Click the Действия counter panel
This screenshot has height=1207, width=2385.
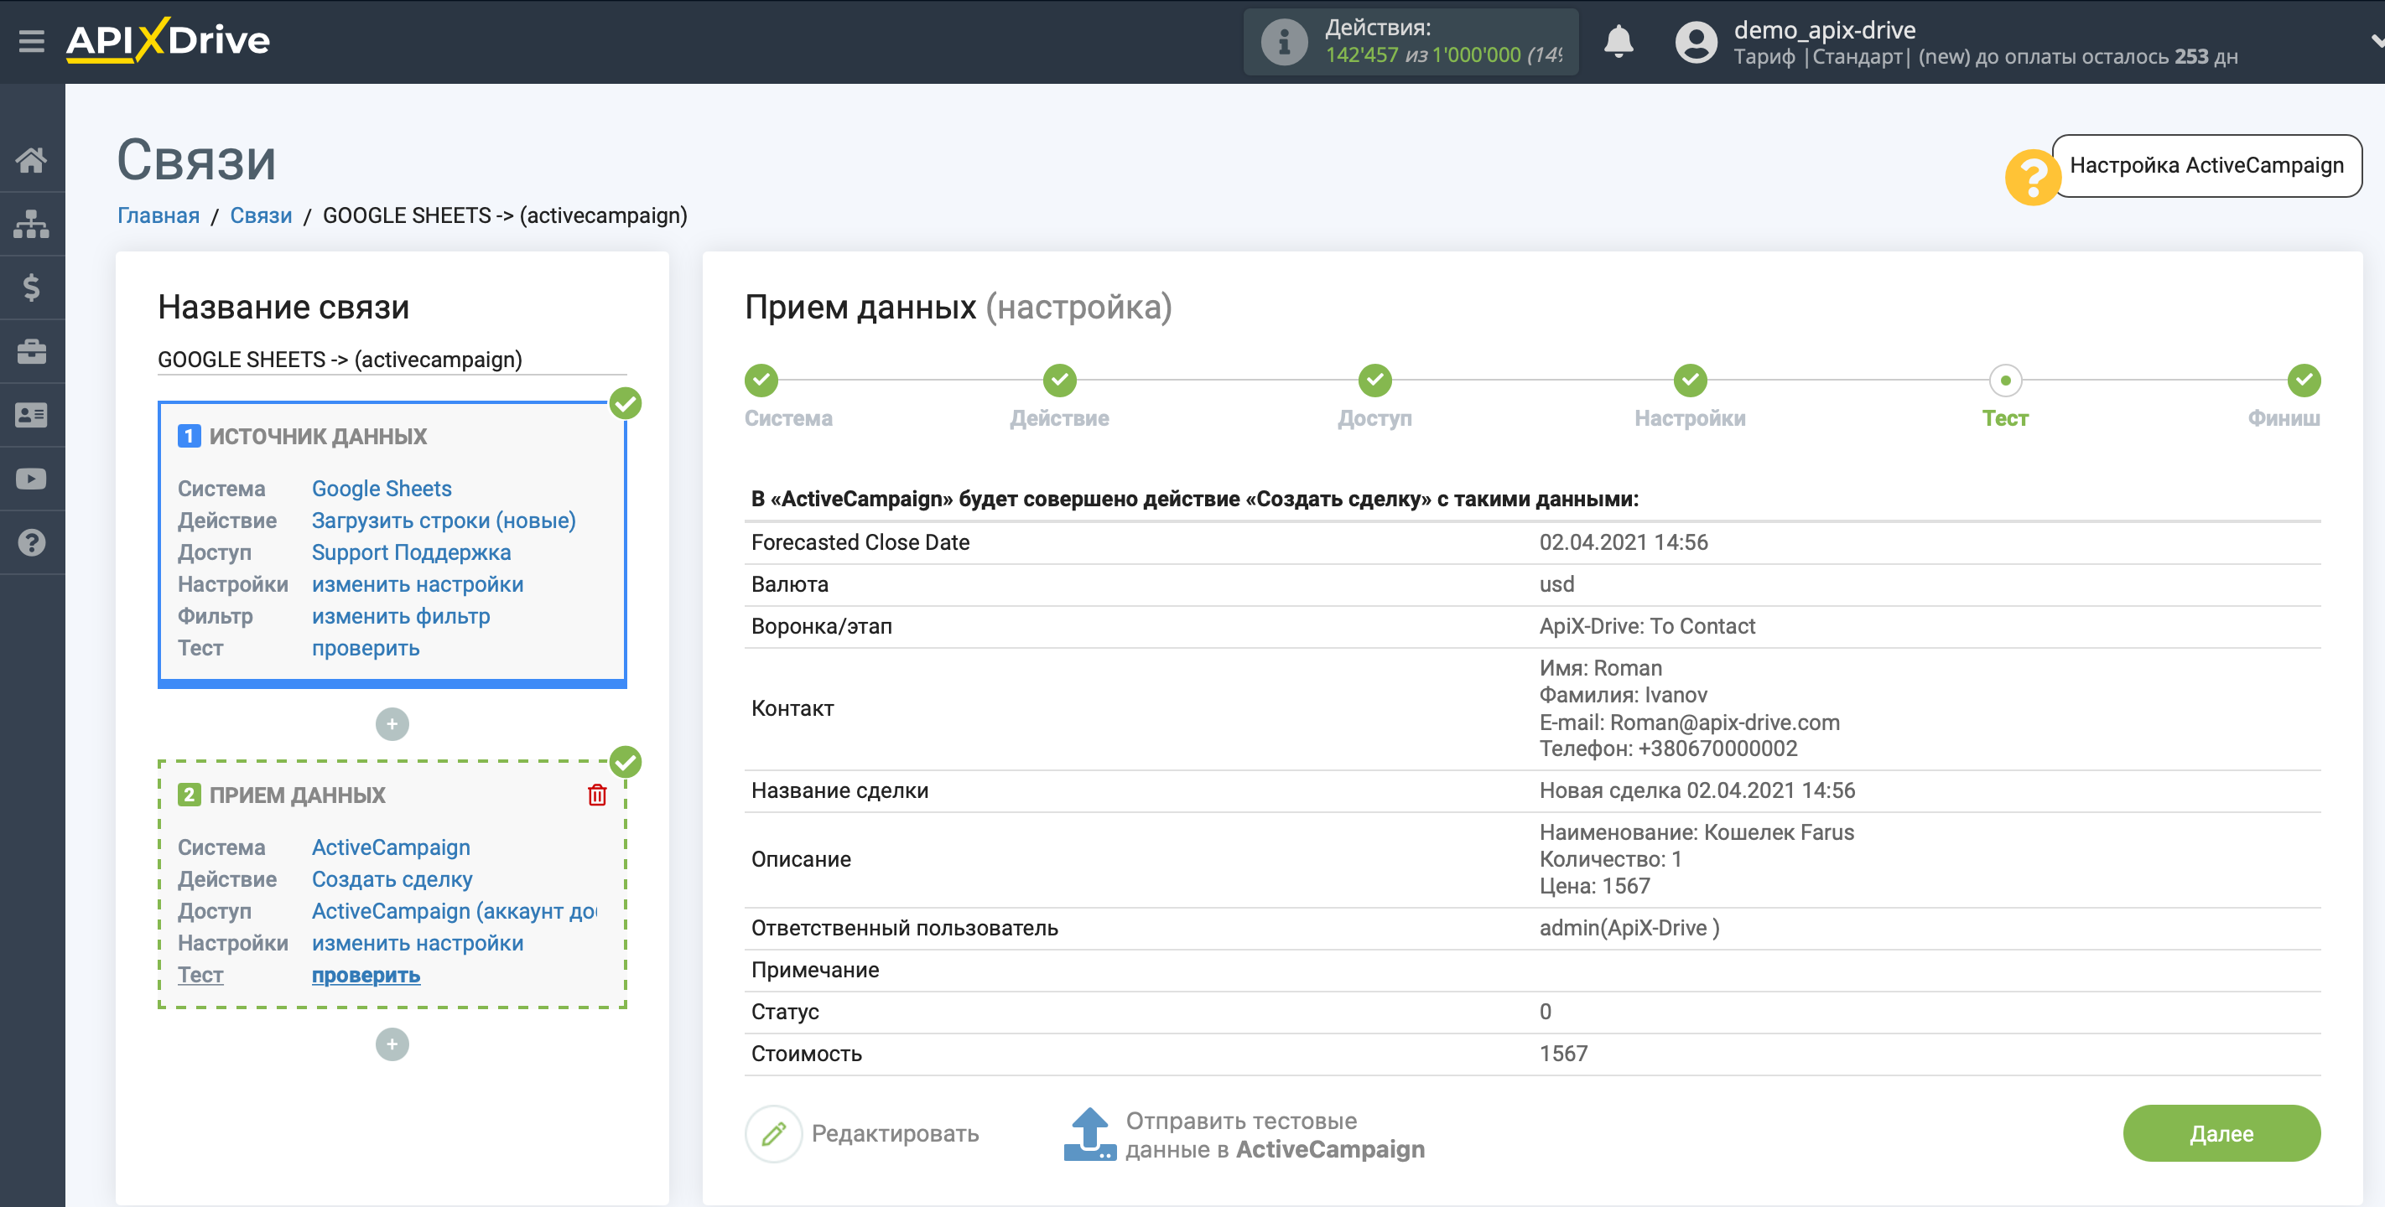[1410, 42]
